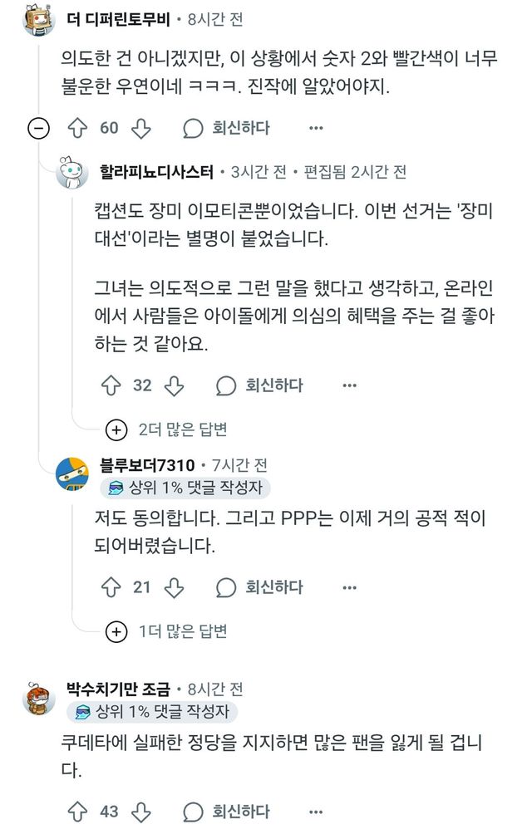Downvote the reply with 21 votes
This screenshot has width=532, height=839.
click(173, 587)
